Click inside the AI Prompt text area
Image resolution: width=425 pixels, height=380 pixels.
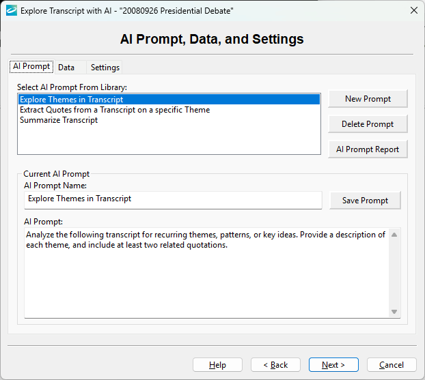coord(205,280)
